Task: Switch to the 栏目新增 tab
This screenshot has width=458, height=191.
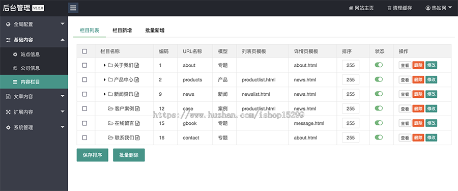Action: pos(122,30)
